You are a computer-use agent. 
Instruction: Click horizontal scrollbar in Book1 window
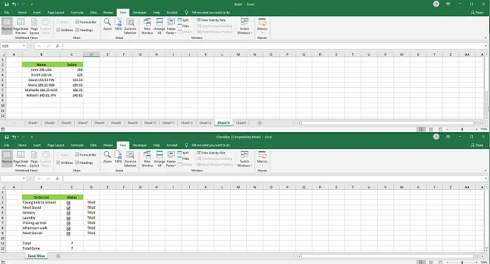pos(387,123)
